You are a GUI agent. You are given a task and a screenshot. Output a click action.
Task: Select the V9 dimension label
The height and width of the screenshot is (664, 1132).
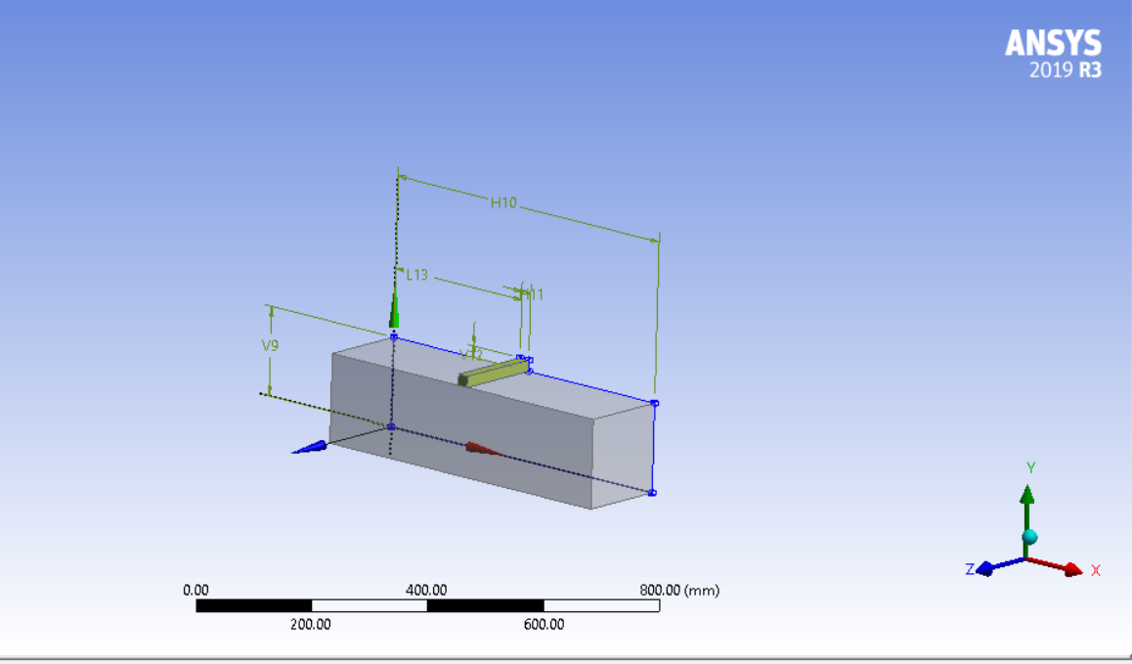click(x=270, y=346)
